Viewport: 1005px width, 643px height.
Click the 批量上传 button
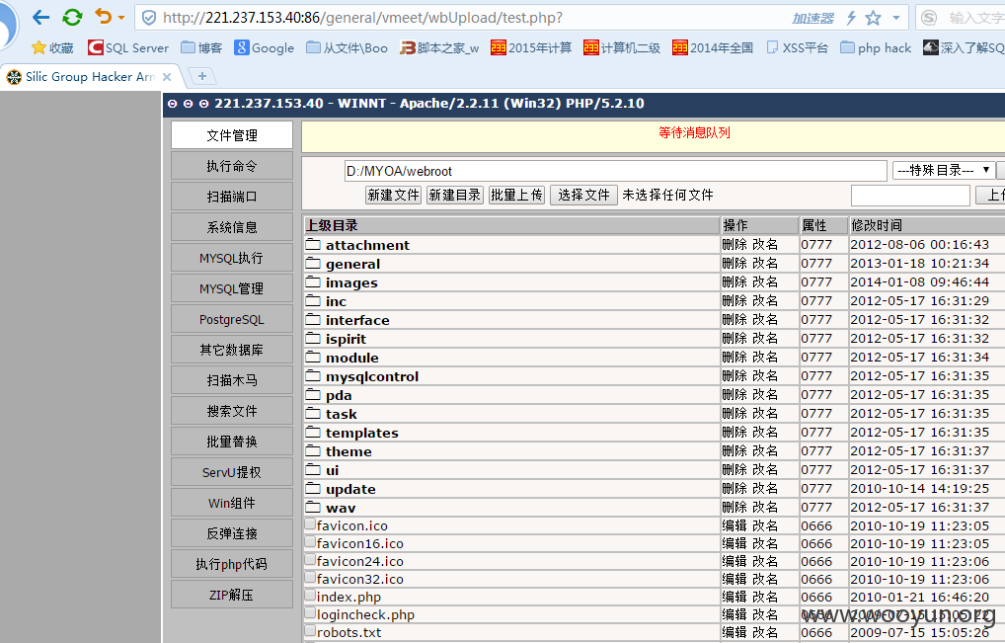pos(516,195)
